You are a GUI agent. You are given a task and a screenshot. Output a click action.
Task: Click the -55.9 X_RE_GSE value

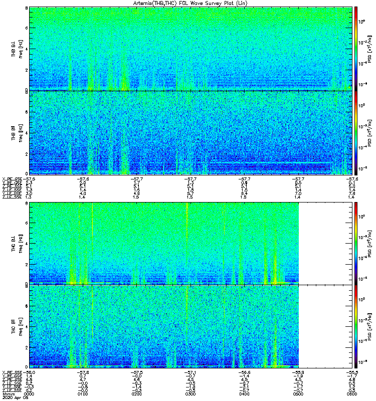[x=298, y=372]
